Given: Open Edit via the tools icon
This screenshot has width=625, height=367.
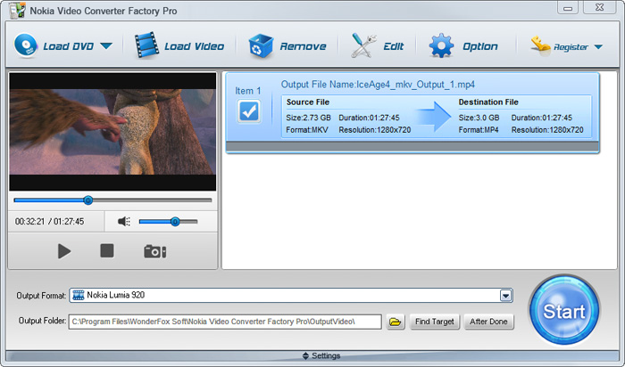Looking at the screenshot, I should [x=363, y=45].
